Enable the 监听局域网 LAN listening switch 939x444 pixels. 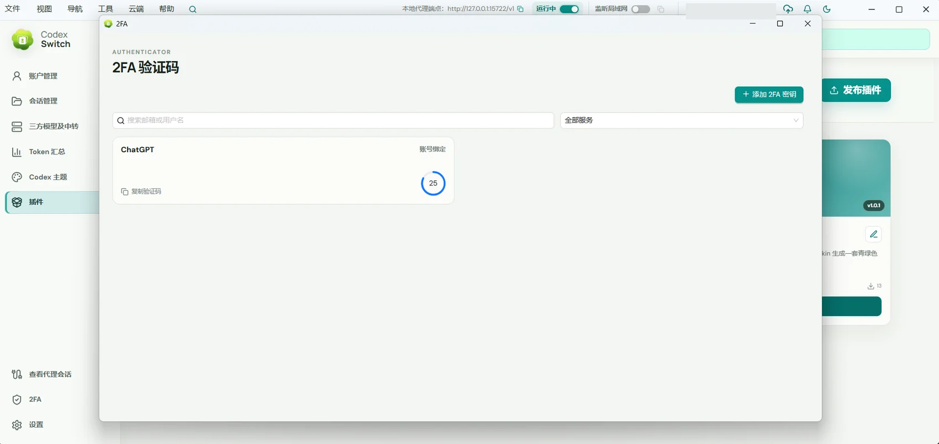(641, 9)
